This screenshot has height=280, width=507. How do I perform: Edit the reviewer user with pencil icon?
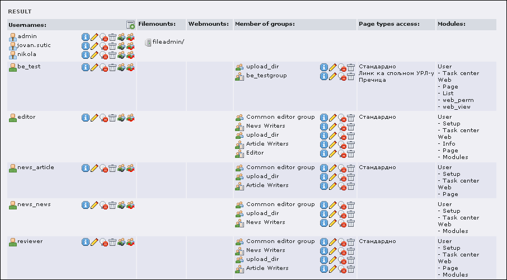(x=95, y=242)
